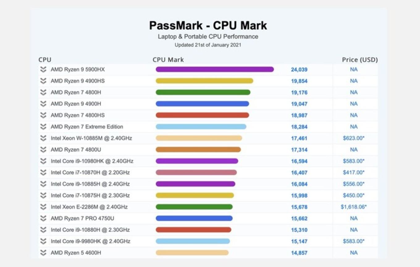
Task: Expand the Intel Core i9-9980HK row chevron
Action: click(x=43, y=241)
